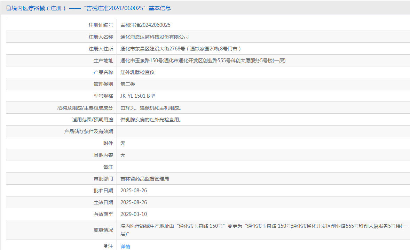Select the 无 value in the 附件 row
410x250 pixels.
pyautogui.click(x=123, y=143)
